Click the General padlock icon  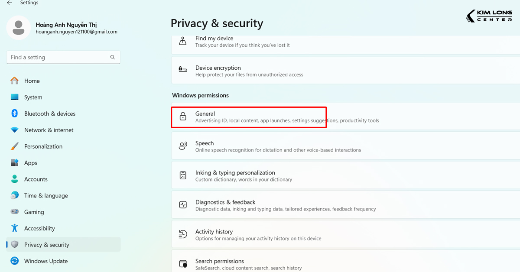[x=183, y=117]
